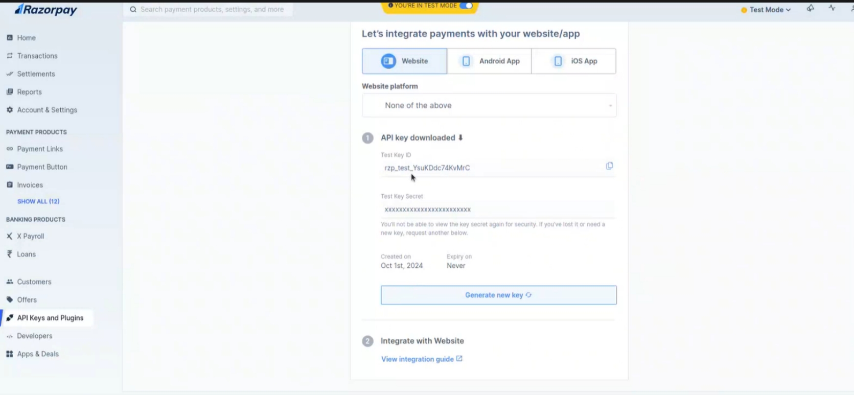Click the Apps & Deals grid icon
This screenshot has height=395, width=854.
10,354
